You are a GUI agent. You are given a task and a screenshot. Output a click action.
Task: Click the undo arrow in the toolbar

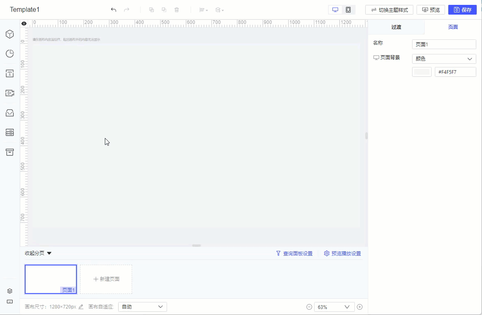pos(113,9)
